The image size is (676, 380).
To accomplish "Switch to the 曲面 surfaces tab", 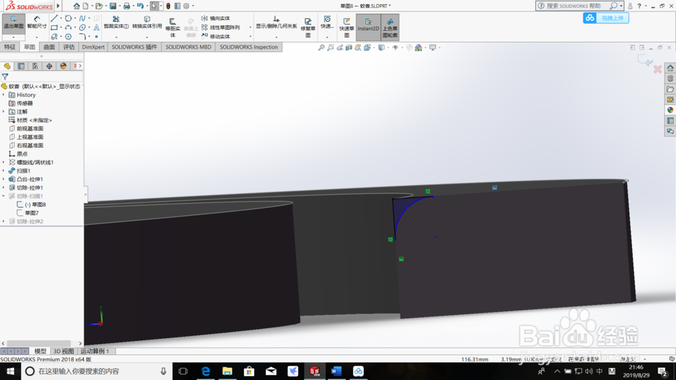I will [x=49, y=47].
